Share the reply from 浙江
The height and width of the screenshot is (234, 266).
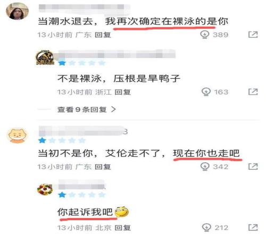(x=253, y=91)
